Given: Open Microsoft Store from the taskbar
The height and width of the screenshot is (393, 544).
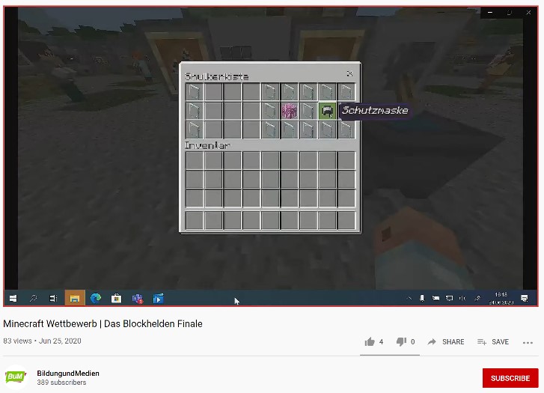Looking at the screenshot, I should [116, 298].
